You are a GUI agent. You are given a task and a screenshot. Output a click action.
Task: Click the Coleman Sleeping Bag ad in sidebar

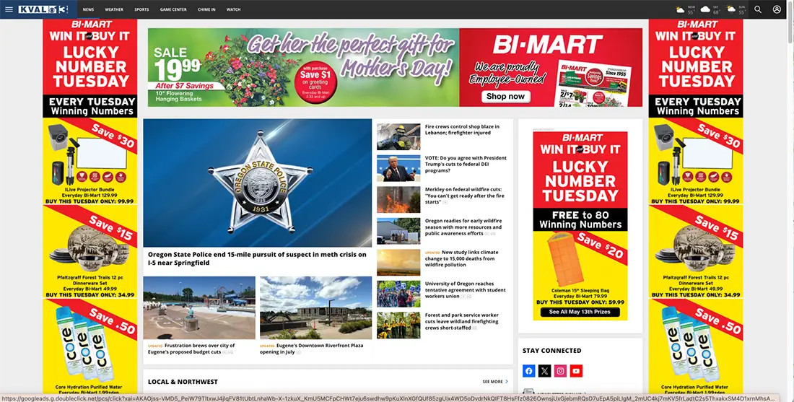tap(580, 226)
